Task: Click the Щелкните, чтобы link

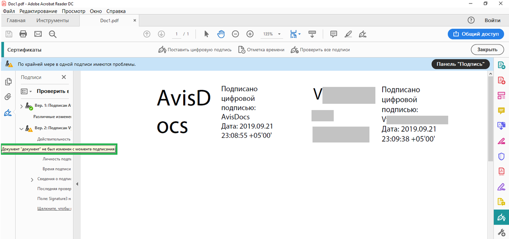Action: click(x=54, y=208)
